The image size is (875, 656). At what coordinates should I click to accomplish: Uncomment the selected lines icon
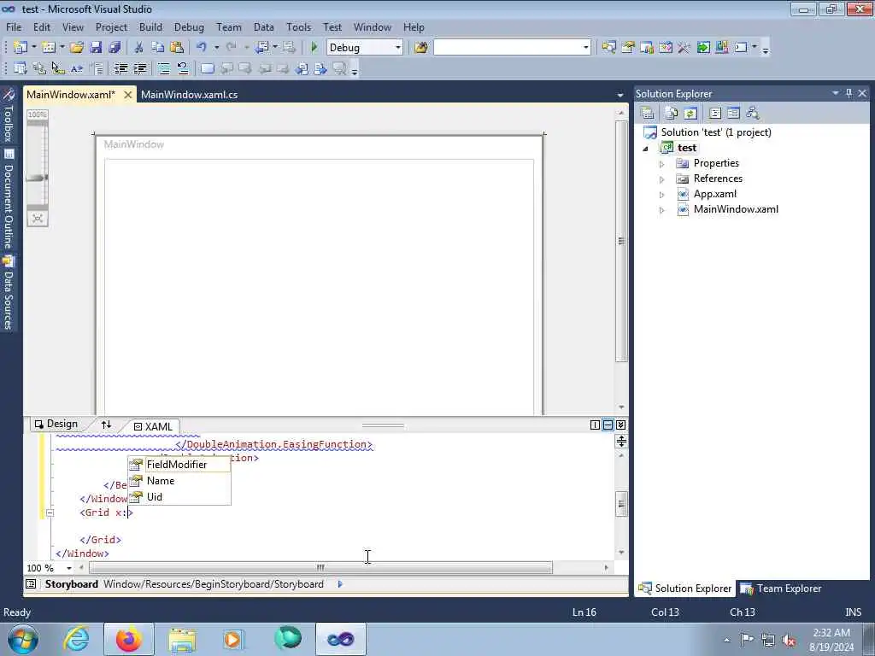point(183,68)
